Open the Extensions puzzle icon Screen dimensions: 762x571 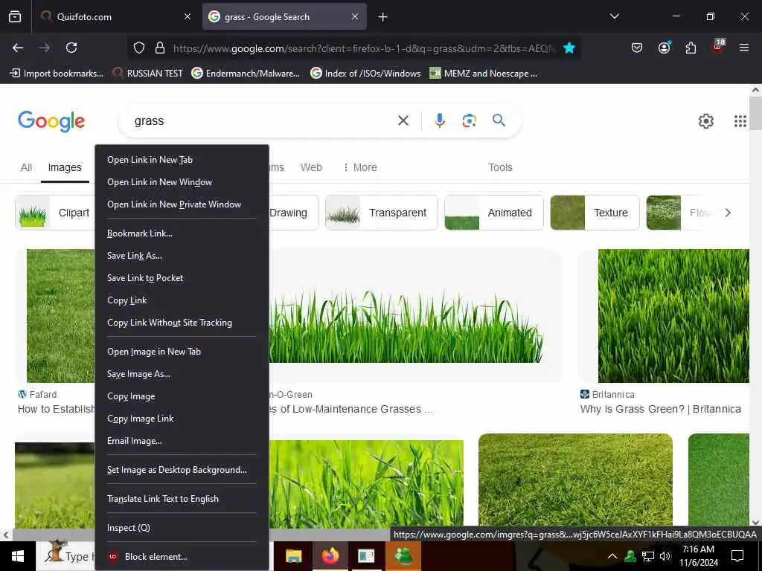691,48
